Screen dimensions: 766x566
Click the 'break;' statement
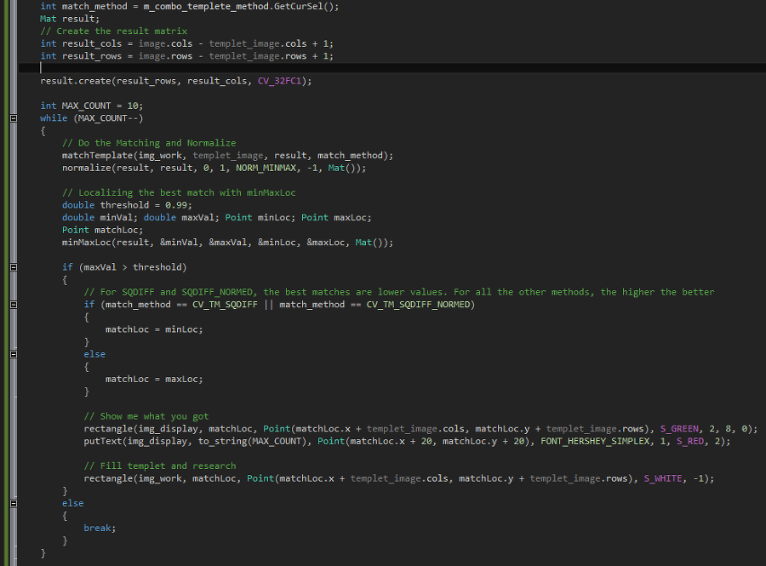tap(100, 528)
